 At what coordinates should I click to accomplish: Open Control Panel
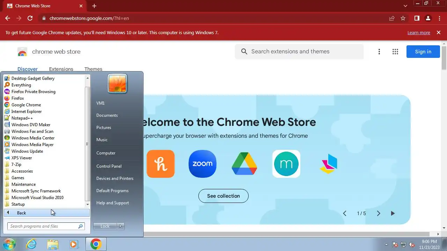pos(109,166)
